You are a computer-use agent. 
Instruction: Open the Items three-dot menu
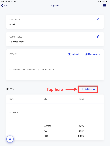(x=102, y=89)
